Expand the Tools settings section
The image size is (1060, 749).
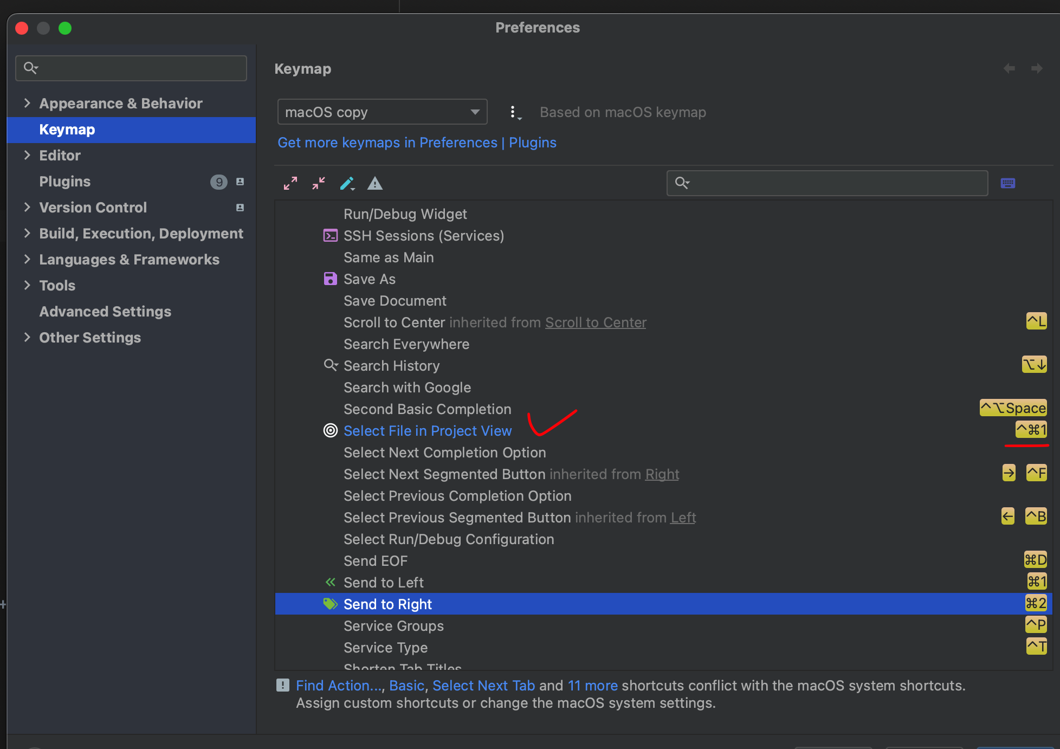tap(27, 285)
